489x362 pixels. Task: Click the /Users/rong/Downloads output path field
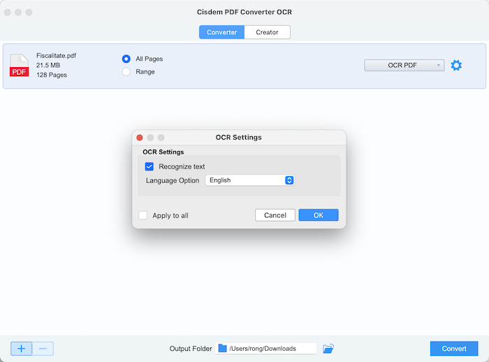click(265, 348)
